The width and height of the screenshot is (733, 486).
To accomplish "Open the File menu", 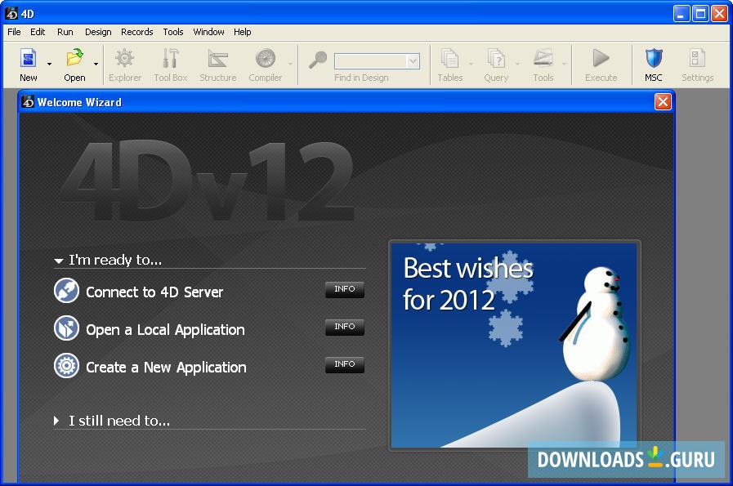I will click(x=14, y=32).
